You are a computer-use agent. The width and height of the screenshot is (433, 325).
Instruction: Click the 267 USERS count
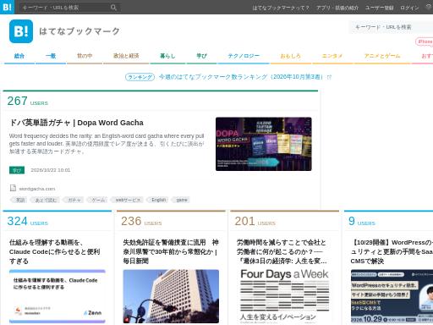27,101
